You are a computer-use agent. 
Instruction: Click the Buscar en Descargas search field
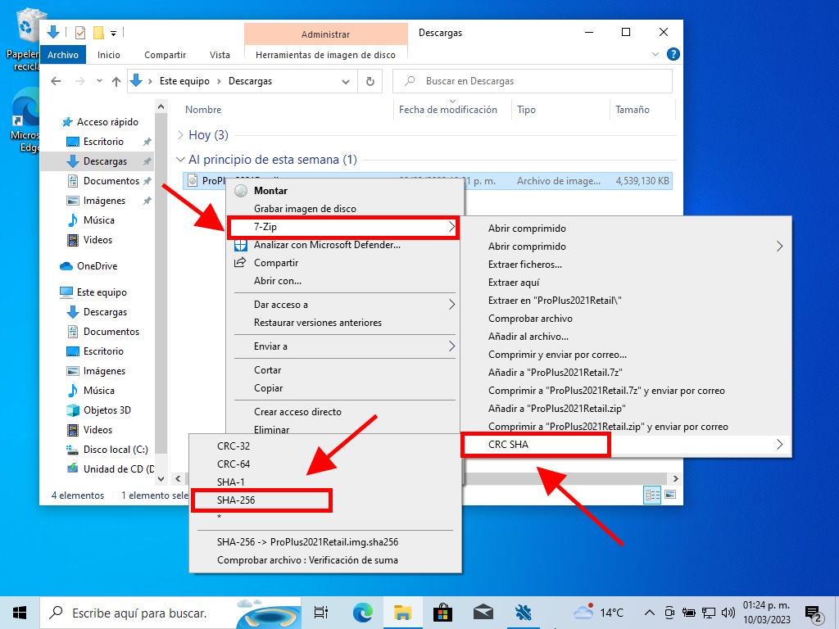[x=541, y=81]
